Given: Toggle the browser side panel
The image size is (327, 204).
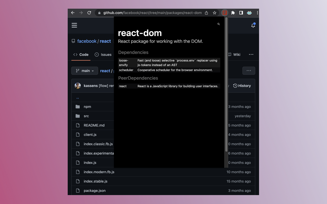Looking at the screenshot, I should pos(241,13).
